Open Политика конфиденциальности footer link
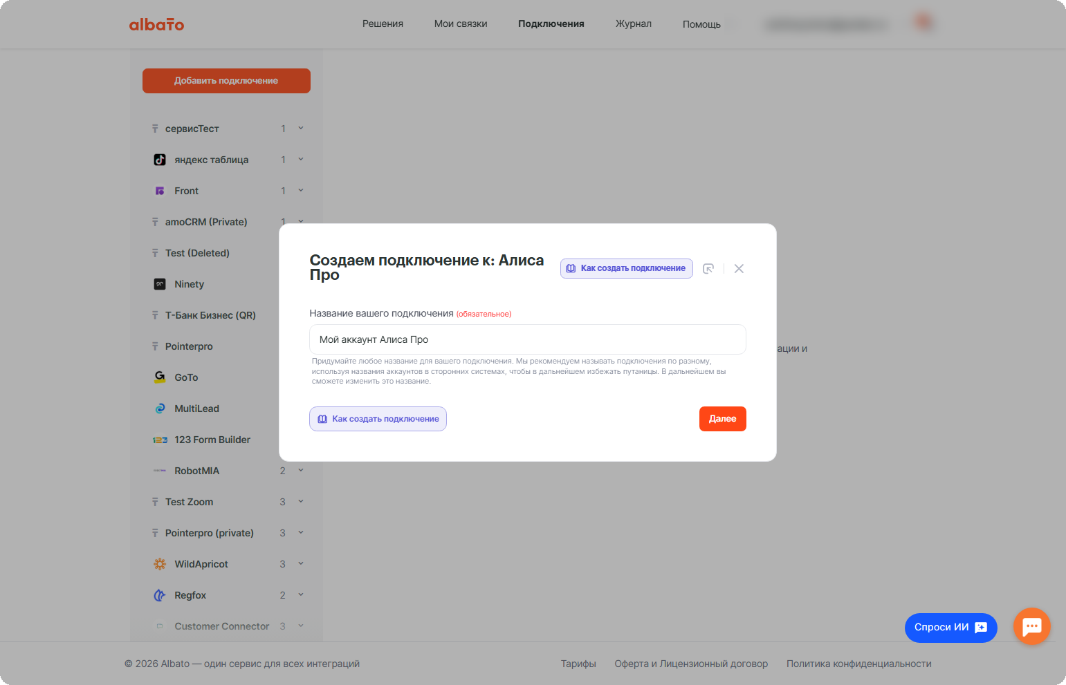Image resolution: width=1066 pixels, height=685 pixels. (859, 664)
